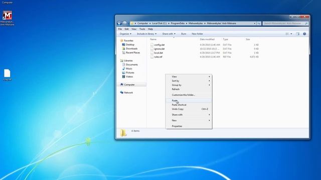
Task: Choose Undo Copy from context menu
Action: point(189,109)
